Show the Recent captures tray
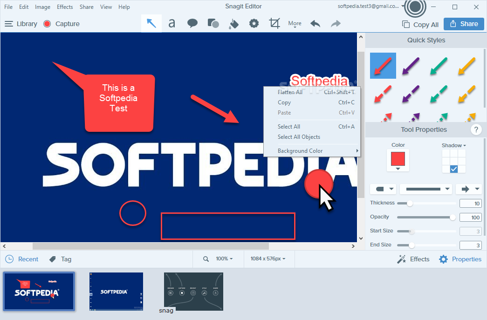The width and height of the screenshot is (487, 320). coord(22,259)
